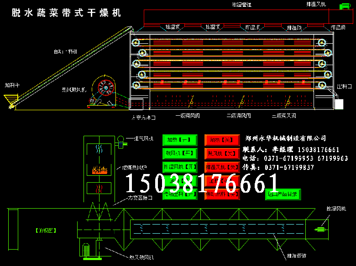Stop conveyor discharge 传动出料【关】

(x=222, y=194)
